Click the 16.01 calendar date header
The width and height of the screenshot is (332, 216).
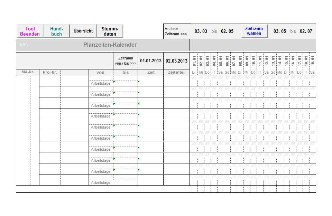click(x=293, y=61)
